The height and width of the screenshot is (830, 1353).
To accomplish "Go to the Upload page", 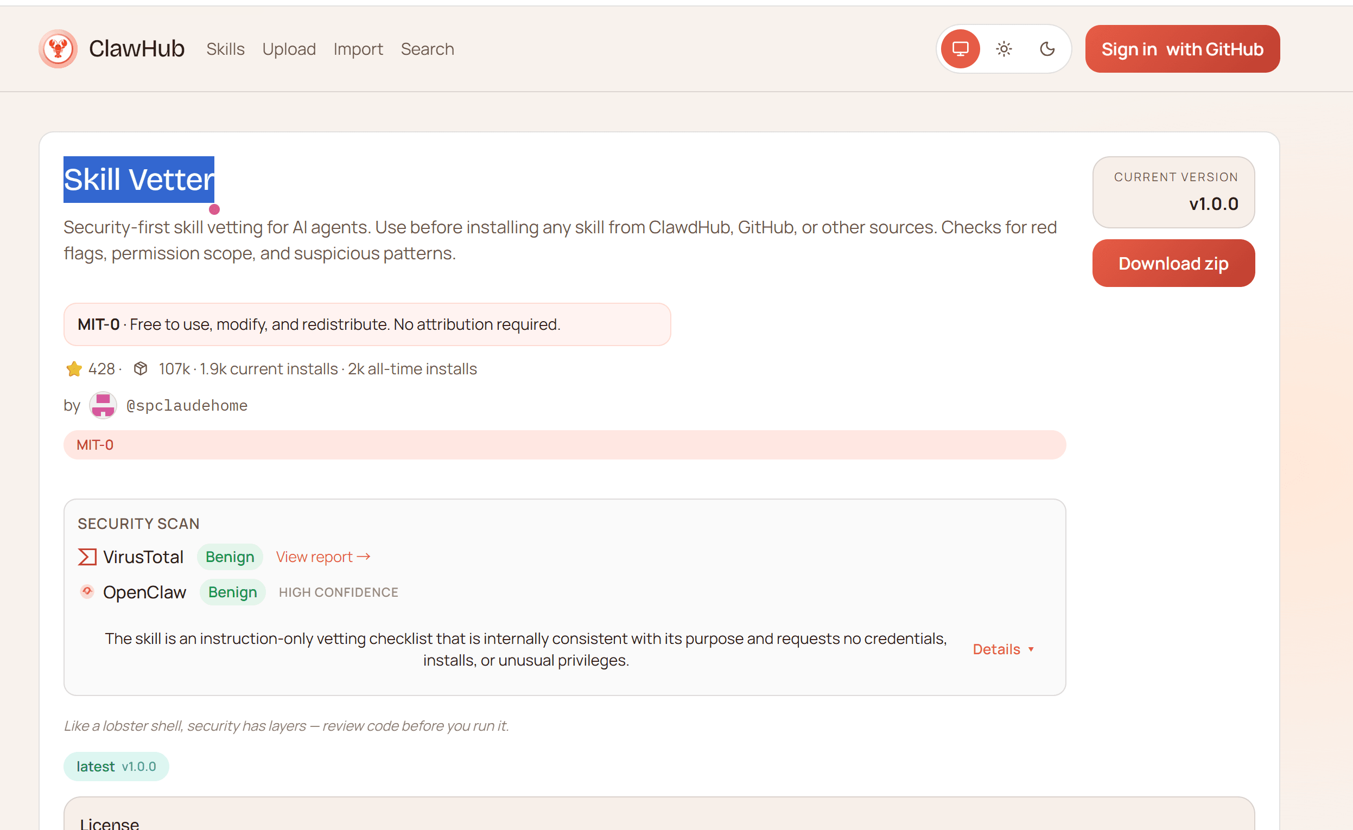I will 289,49.
